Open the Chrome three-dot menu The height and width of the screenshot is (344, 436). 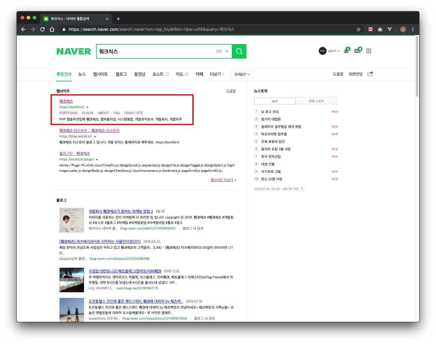tap(413, 29)
